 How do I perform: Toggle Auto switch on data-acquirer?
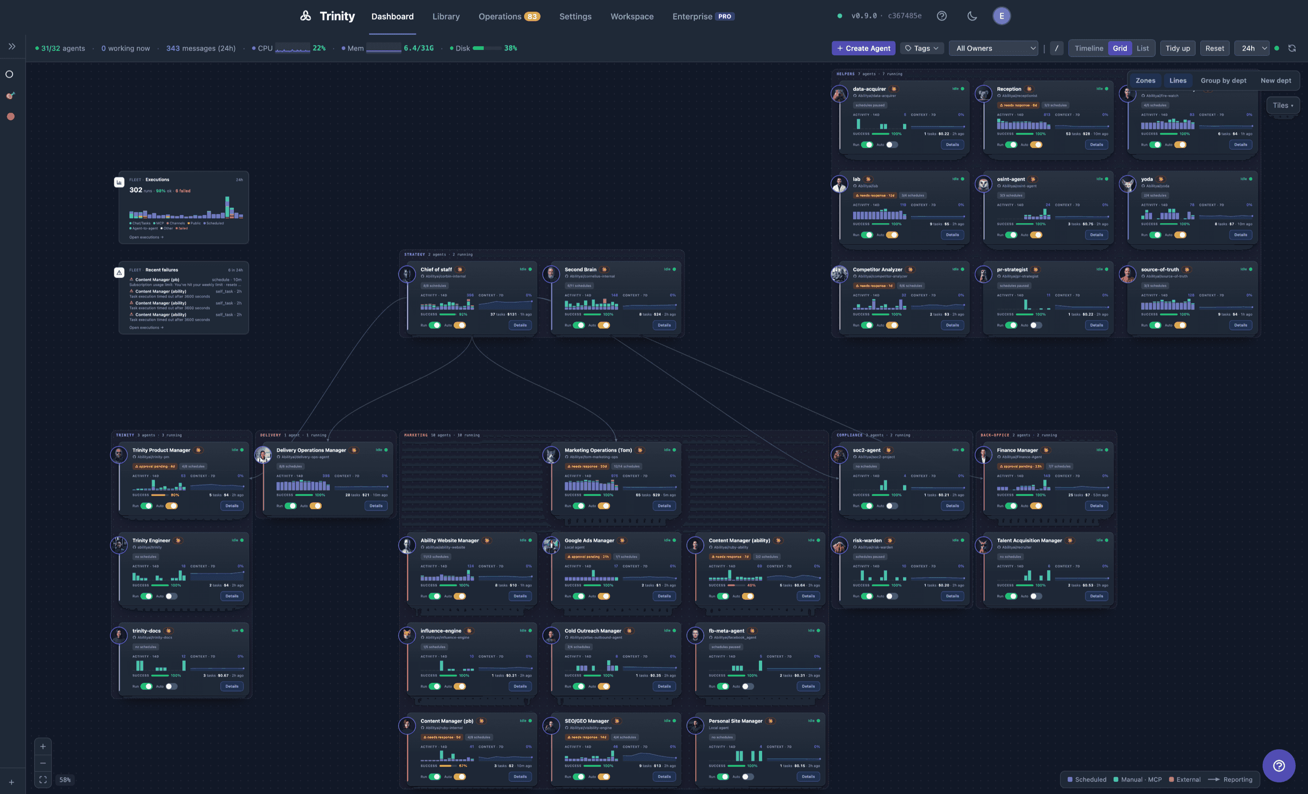coord(892,145)
